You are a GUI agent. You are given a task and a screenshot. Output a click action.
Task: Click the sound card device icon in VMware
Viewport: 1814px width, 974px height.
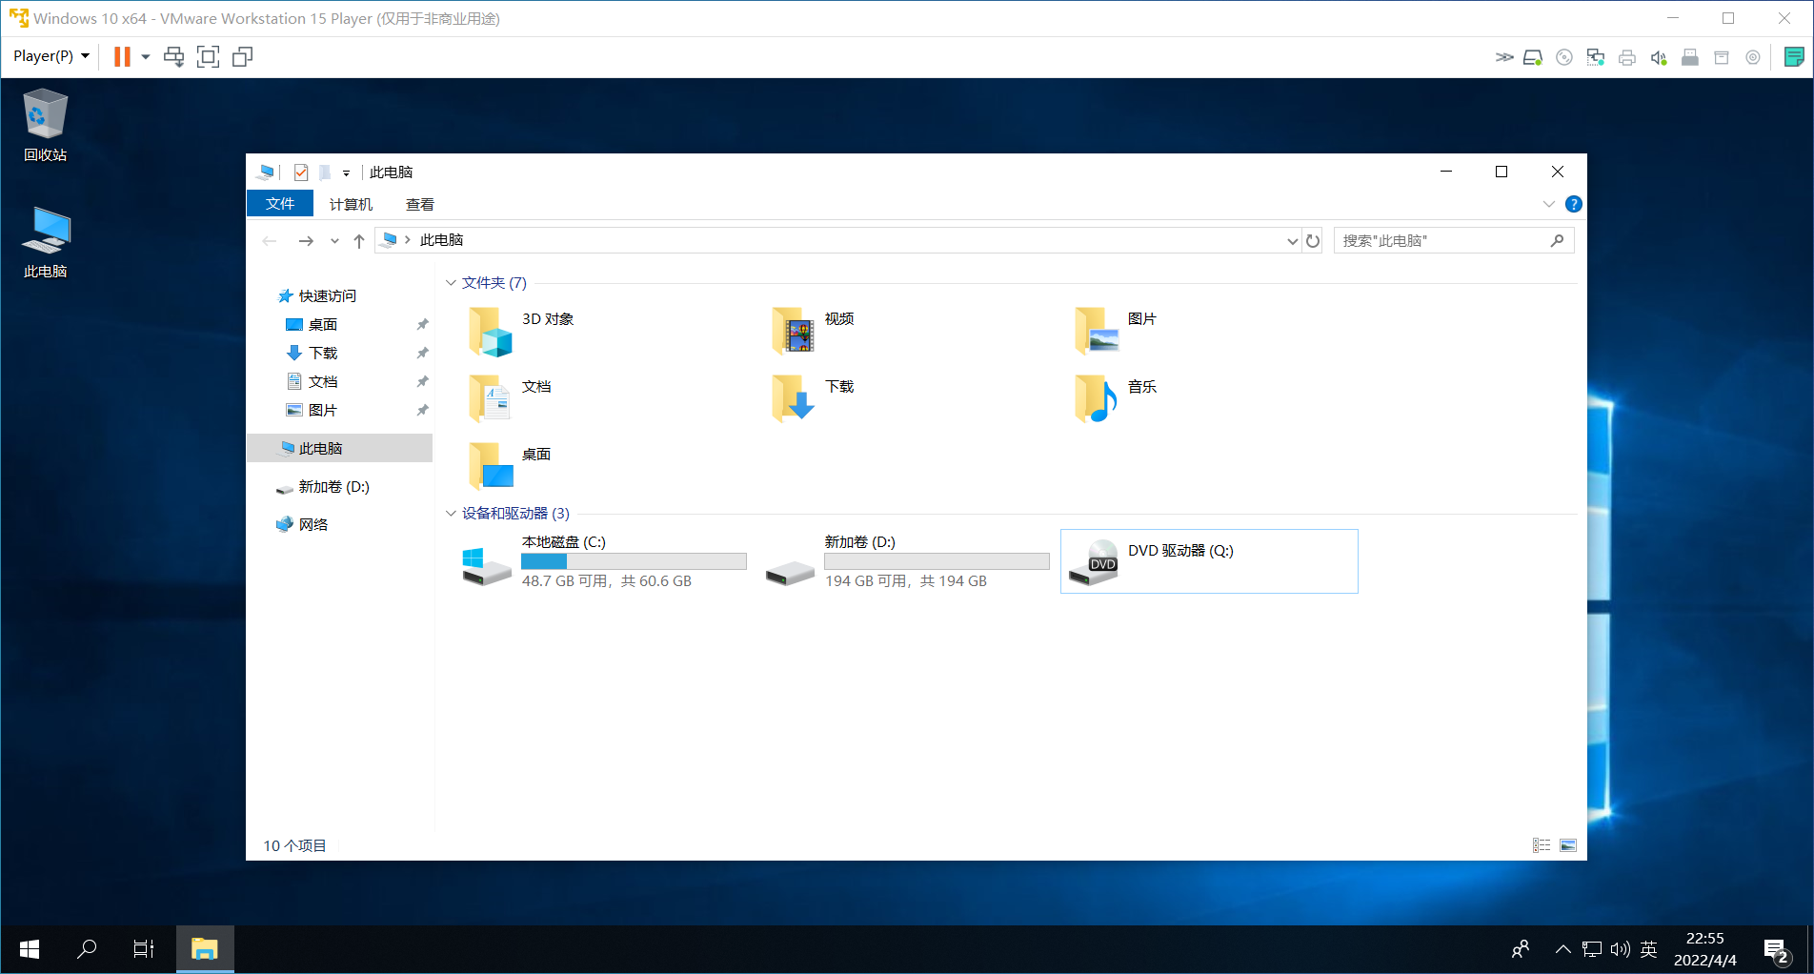(x=1659, y=57)
